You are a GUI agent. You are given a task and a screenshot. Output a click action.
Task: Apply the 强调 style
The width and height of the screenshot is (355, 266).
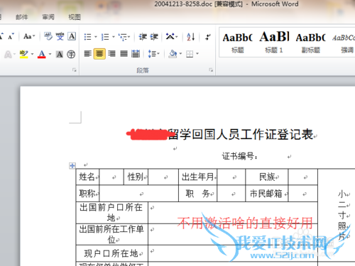344,43
